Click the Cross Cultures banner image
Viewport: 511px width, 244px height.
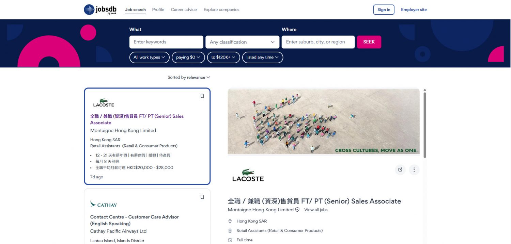click(x=324, y=121)
